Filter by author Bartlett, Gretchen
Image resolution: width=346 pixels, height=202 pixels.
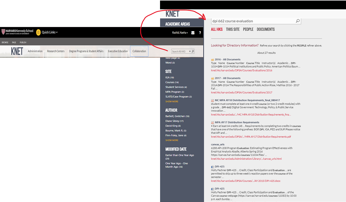[x=177, y=116]
